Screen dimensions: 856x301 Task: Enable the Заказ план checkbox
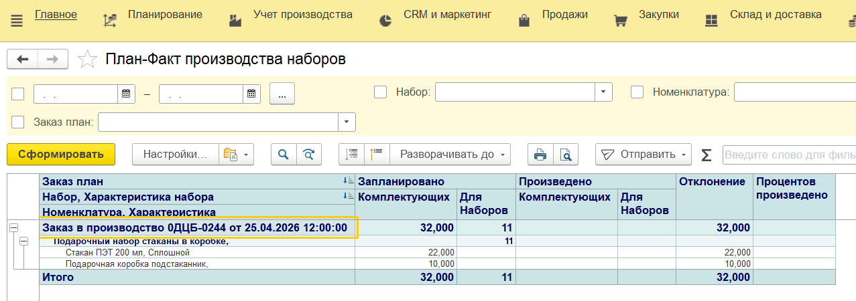coord(18,122)
